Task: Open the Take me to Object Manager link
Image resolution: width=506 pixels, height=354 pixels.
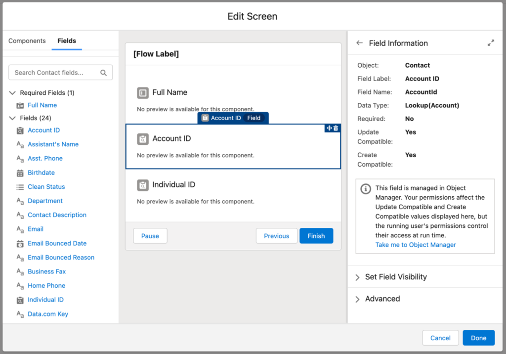Action: click(416, 245)
